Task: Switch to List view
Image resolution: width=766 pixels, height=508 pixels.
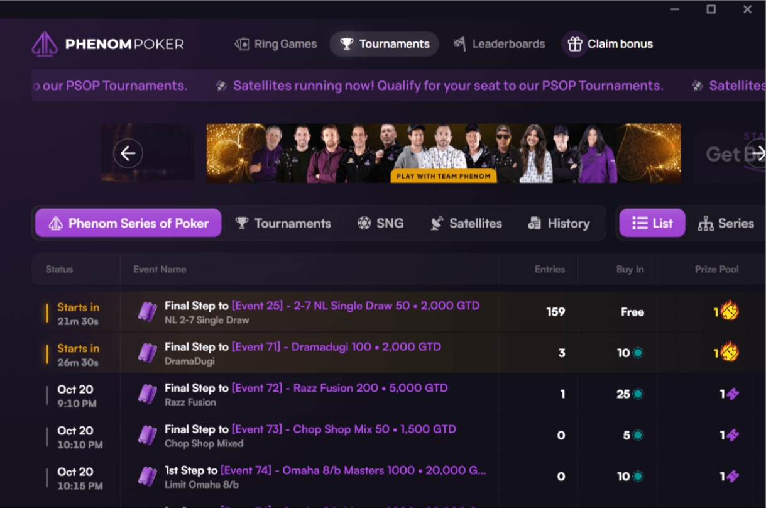Action: point(652,223)
